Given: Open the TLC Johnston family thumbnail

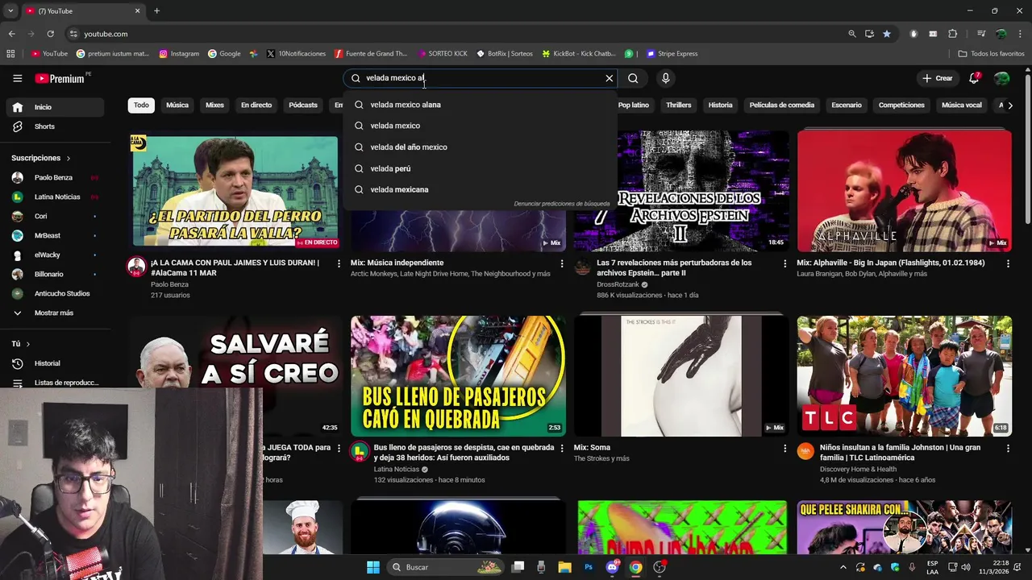Looking at the screenshot, I should coord(905,376).
